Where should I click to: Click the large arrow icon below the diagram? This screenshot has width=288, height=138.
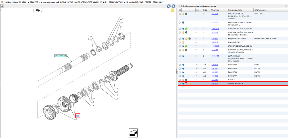pos(133,133)
